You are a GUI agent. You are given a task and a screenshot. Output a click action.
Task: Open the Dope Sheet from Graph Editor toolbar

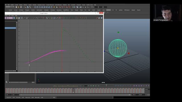pyautogui.click(x=99, y=18)
